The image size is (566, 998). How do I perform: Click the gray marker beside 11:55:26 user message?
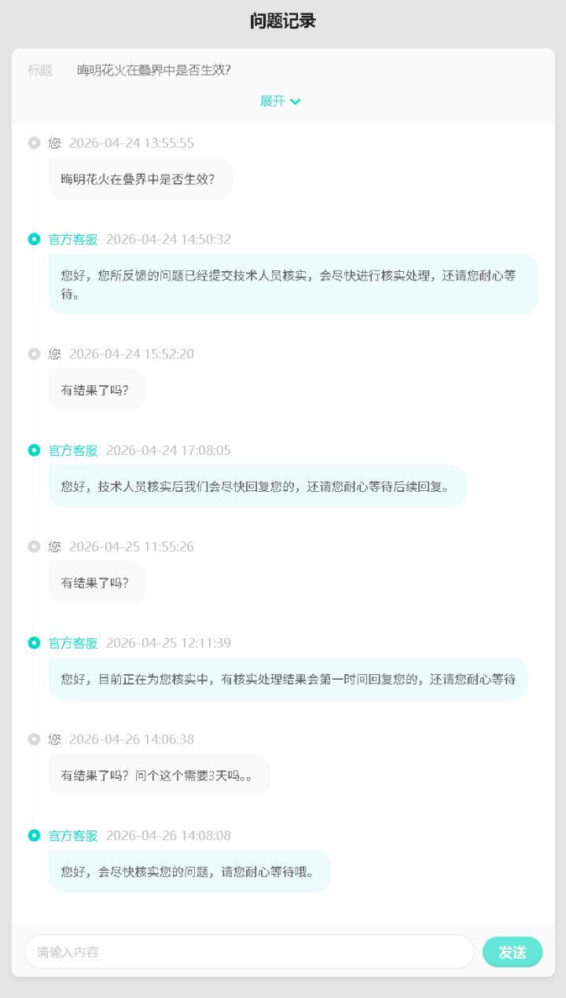34,546
